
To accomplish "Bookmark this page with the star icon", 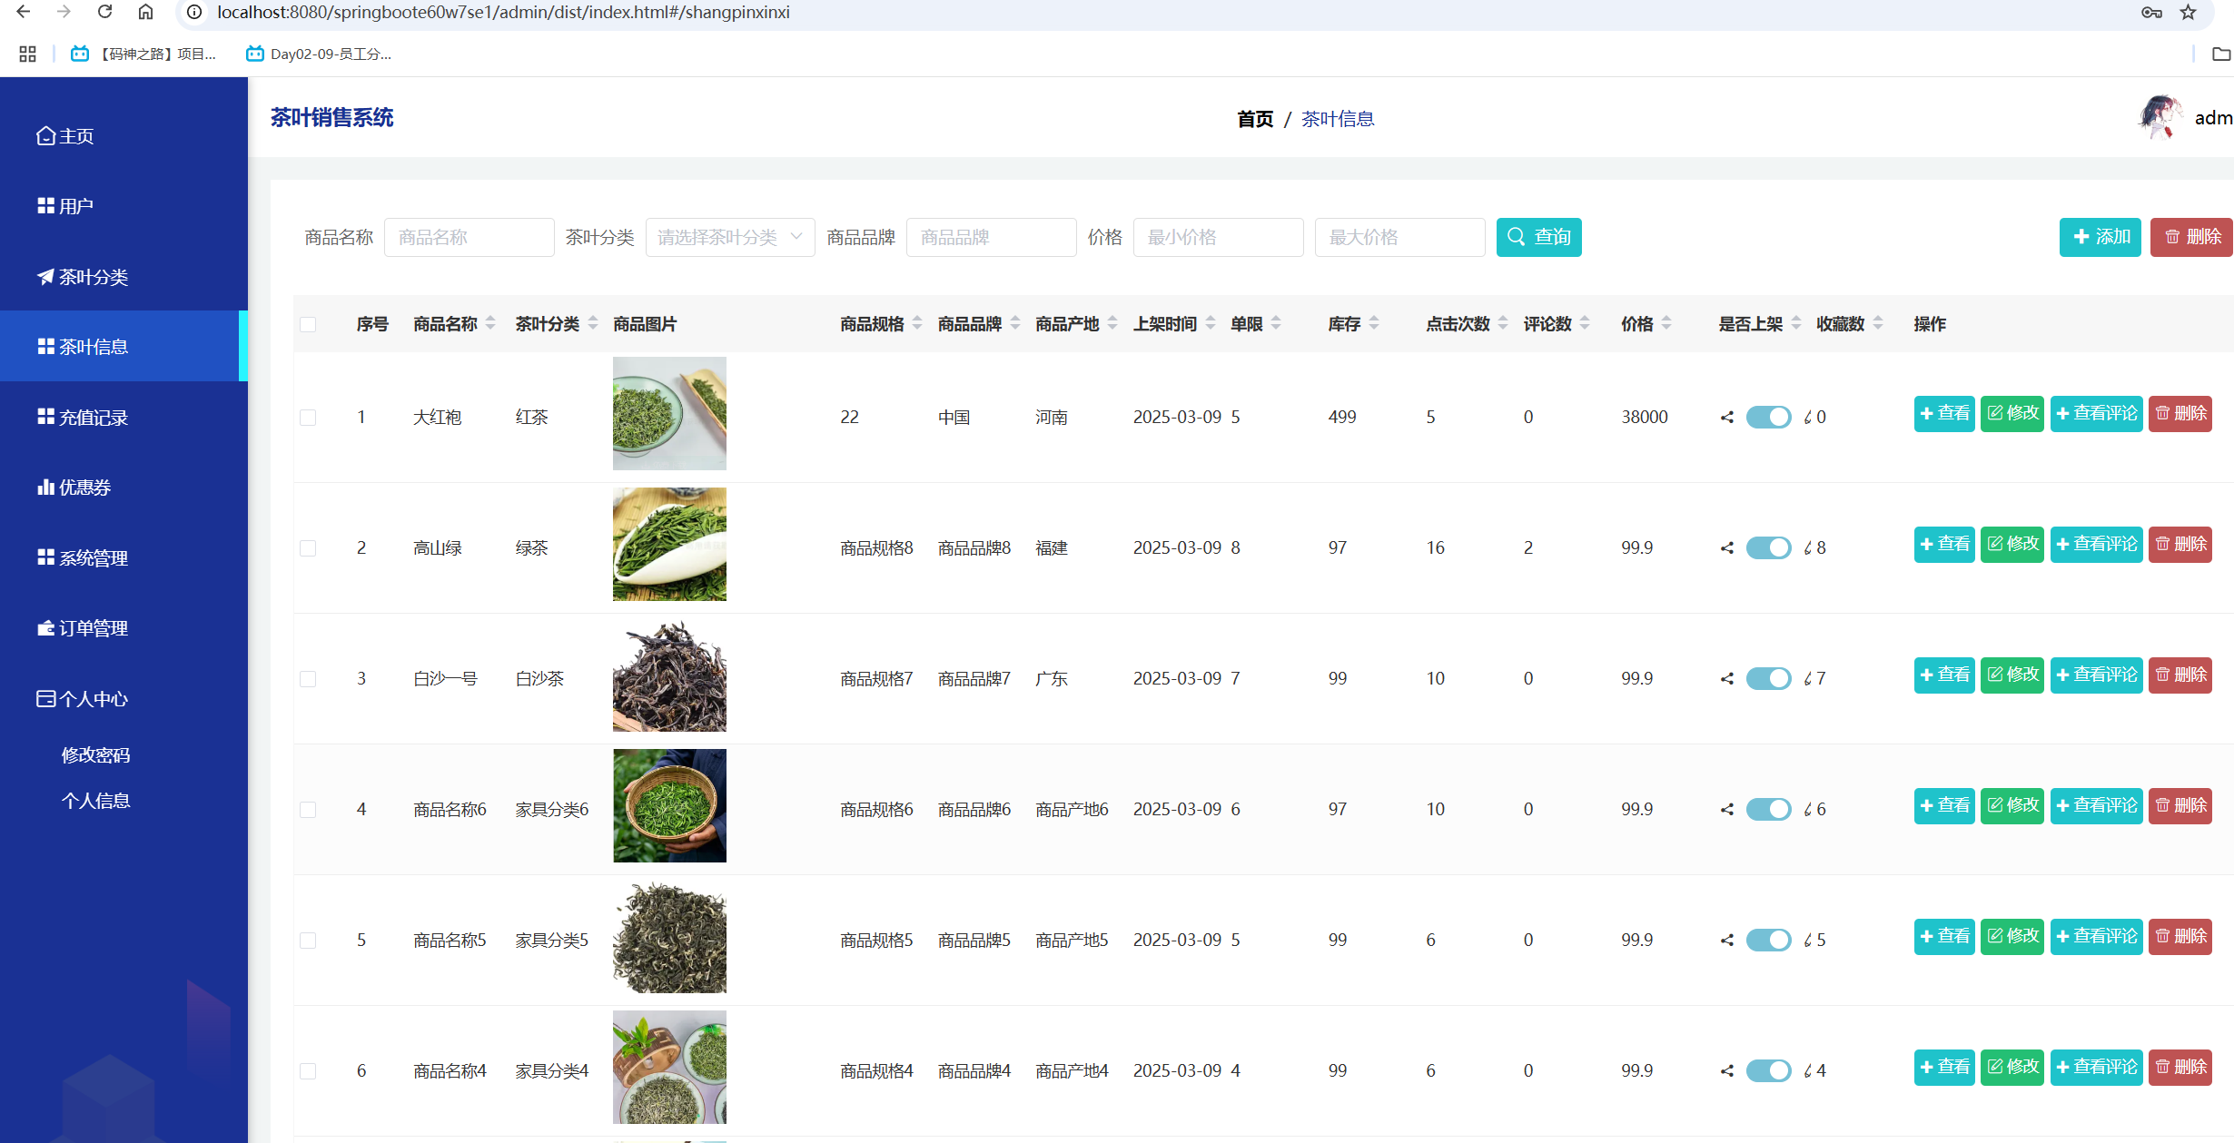I will [2189, 12].
